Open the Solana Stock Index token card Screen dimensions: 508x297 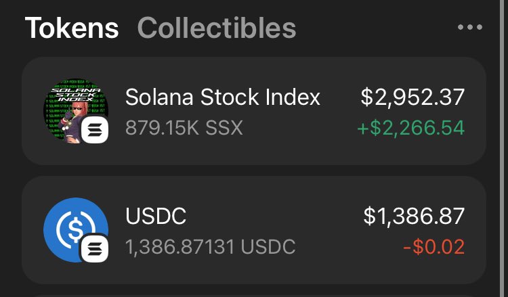(x=254, y=111)
